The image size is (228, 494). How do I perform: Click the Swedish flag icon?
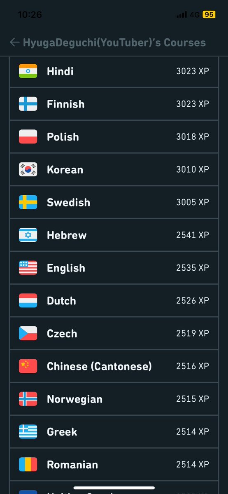pos(28,202)
